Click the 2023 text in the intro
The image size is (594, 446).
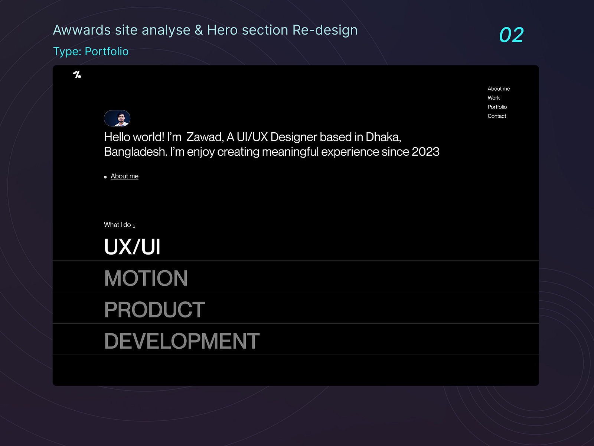coord(425,152)
